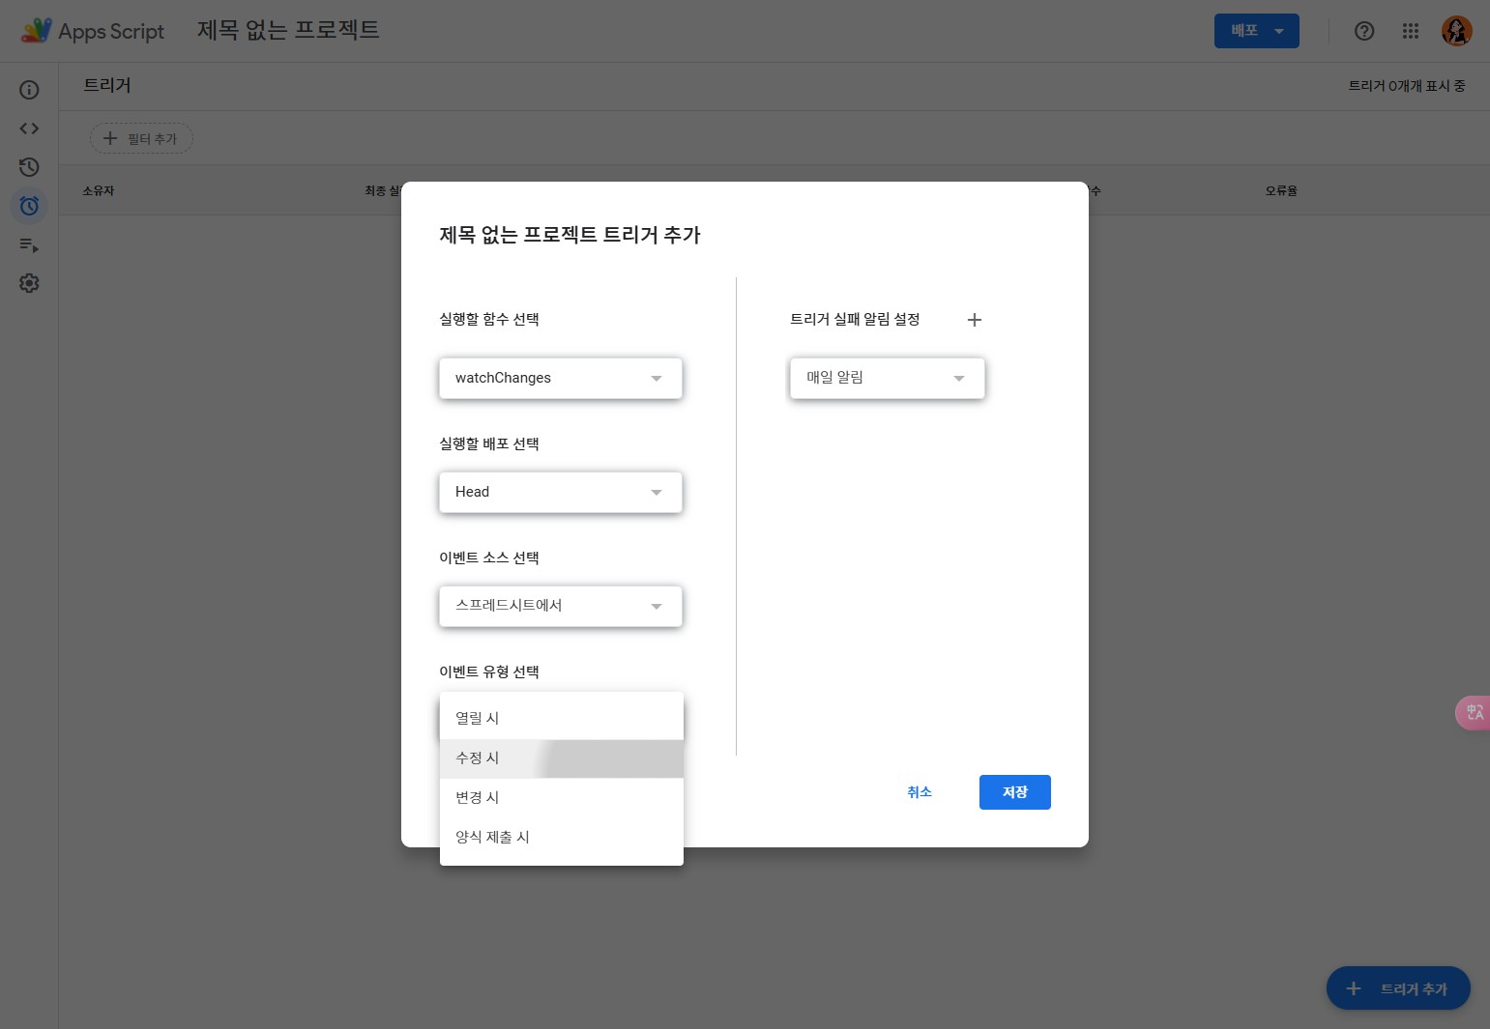Click the 트리거 추가 add trigger button
Image resolution: width=1490 pixels, height=1029 pixels.
pyautogui.click(x=1398, y=988)
